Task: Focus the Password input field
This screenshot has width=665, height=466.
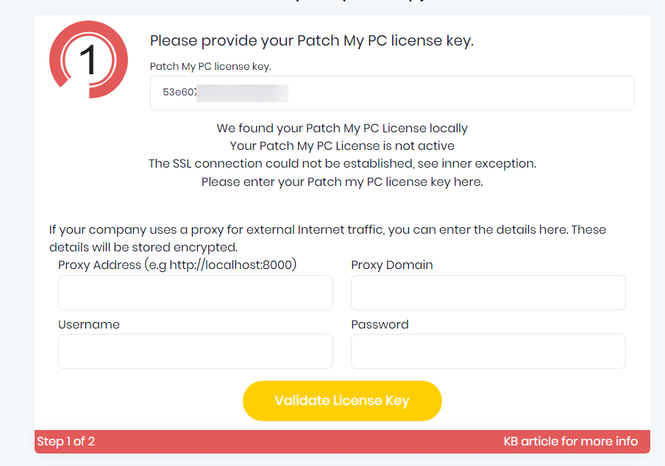Action: pyautogui.click(x=488, y=351)
